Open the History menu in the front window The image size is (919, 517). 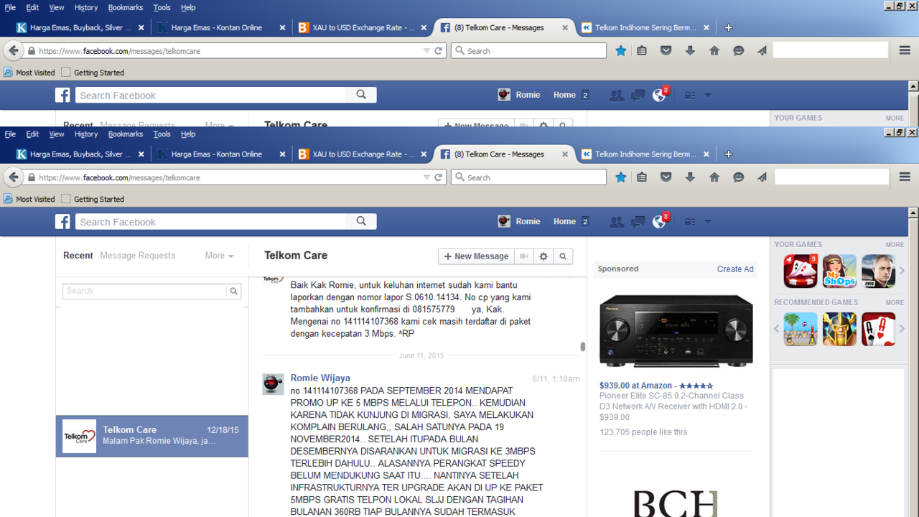[x=86, y=134]
